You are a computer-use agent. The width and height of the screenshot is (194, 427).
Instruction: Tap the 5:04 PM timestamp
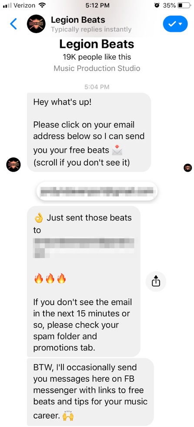click(97, 87)
